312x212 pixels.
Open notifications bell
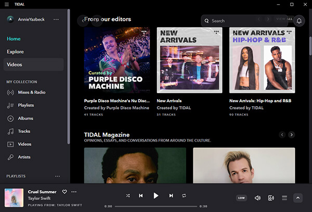299,21
